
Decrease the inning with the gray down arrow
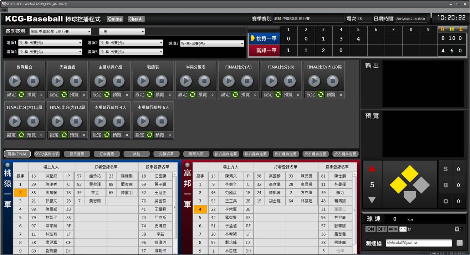tap(372, 200)
